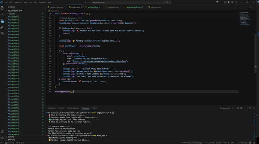Open the Terminal menu
Screen dimensions: 259x144
(42, 2)
